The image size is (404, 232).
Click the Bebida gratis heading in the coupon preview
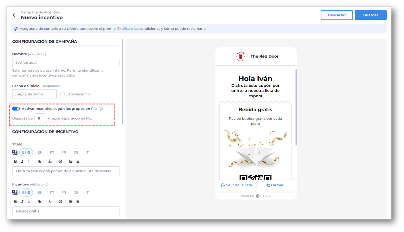click(x=255, y=110)
